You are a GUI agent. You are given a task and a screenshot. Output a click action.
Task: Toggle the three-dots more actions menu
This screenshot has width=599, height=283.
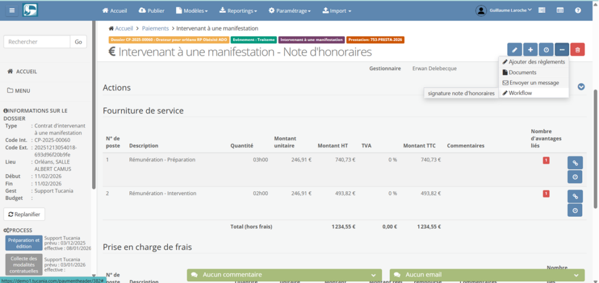point(562,50)
